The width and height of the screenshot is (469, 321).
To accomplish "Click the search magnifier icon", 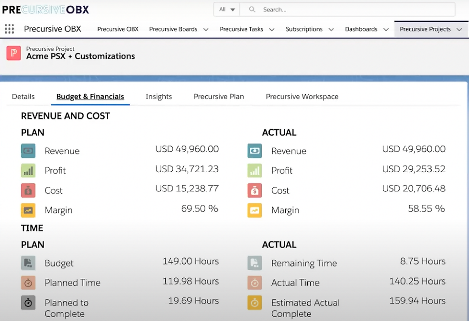I will tap(252, 10).
